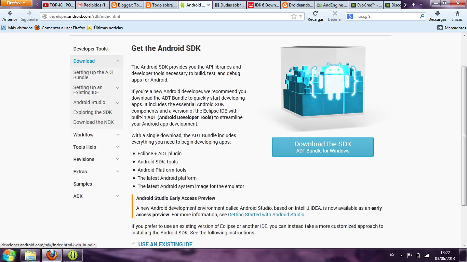This screenshot has height=262, width=467.
Task: Toggle the bookmark star in the address bar
Action: pyautogui.click(x=293, y=16)
